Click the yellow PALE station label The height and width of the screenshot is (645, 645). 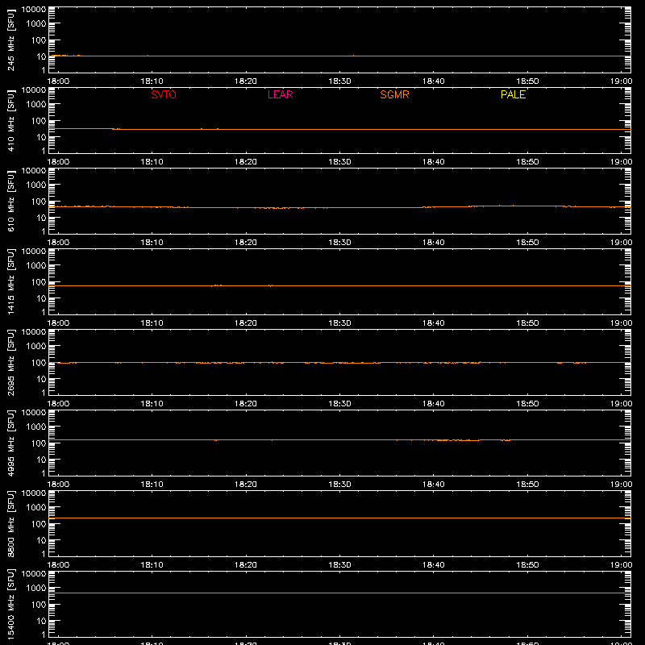pyautogui.click(x=513, y=94)
